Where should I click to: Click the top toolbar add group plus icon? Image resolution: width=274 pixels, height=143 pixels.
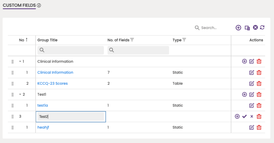(x=238, y=28)
